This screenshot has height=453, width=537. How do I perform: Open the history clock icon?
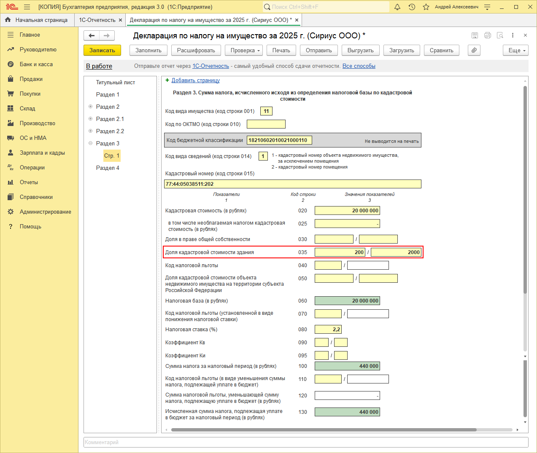(412, 7)
